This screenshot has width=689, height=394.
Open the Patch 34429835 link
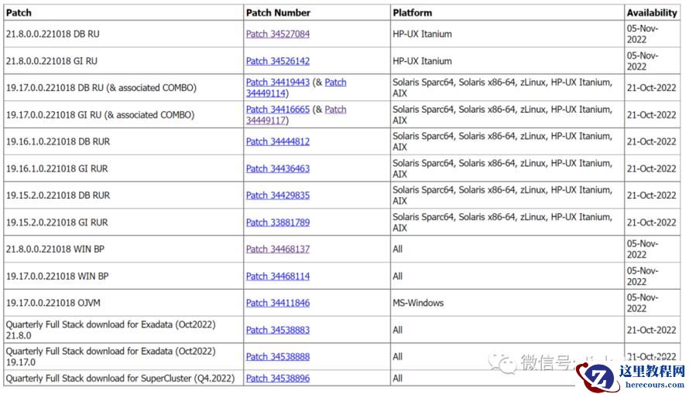(278, 195)
